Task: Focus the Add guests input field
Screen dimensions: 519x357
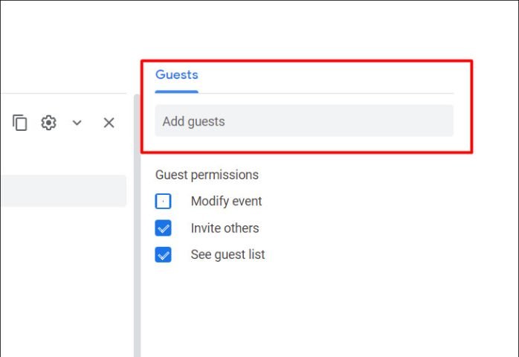Action: [x=303, y=121]
